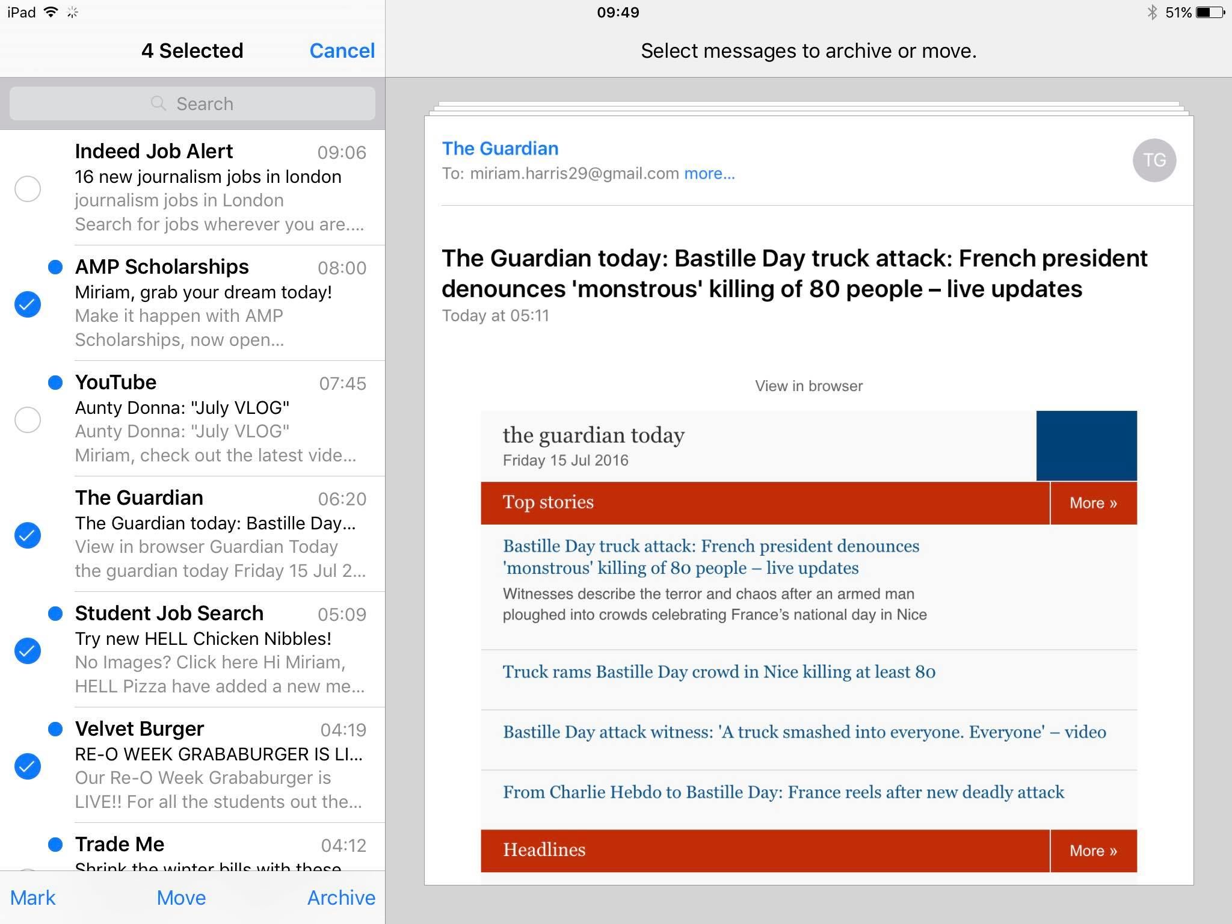1232x924 pixels.
Task: Click the Bluetooth icon in status bar
Action: (x=1153, y=11)
